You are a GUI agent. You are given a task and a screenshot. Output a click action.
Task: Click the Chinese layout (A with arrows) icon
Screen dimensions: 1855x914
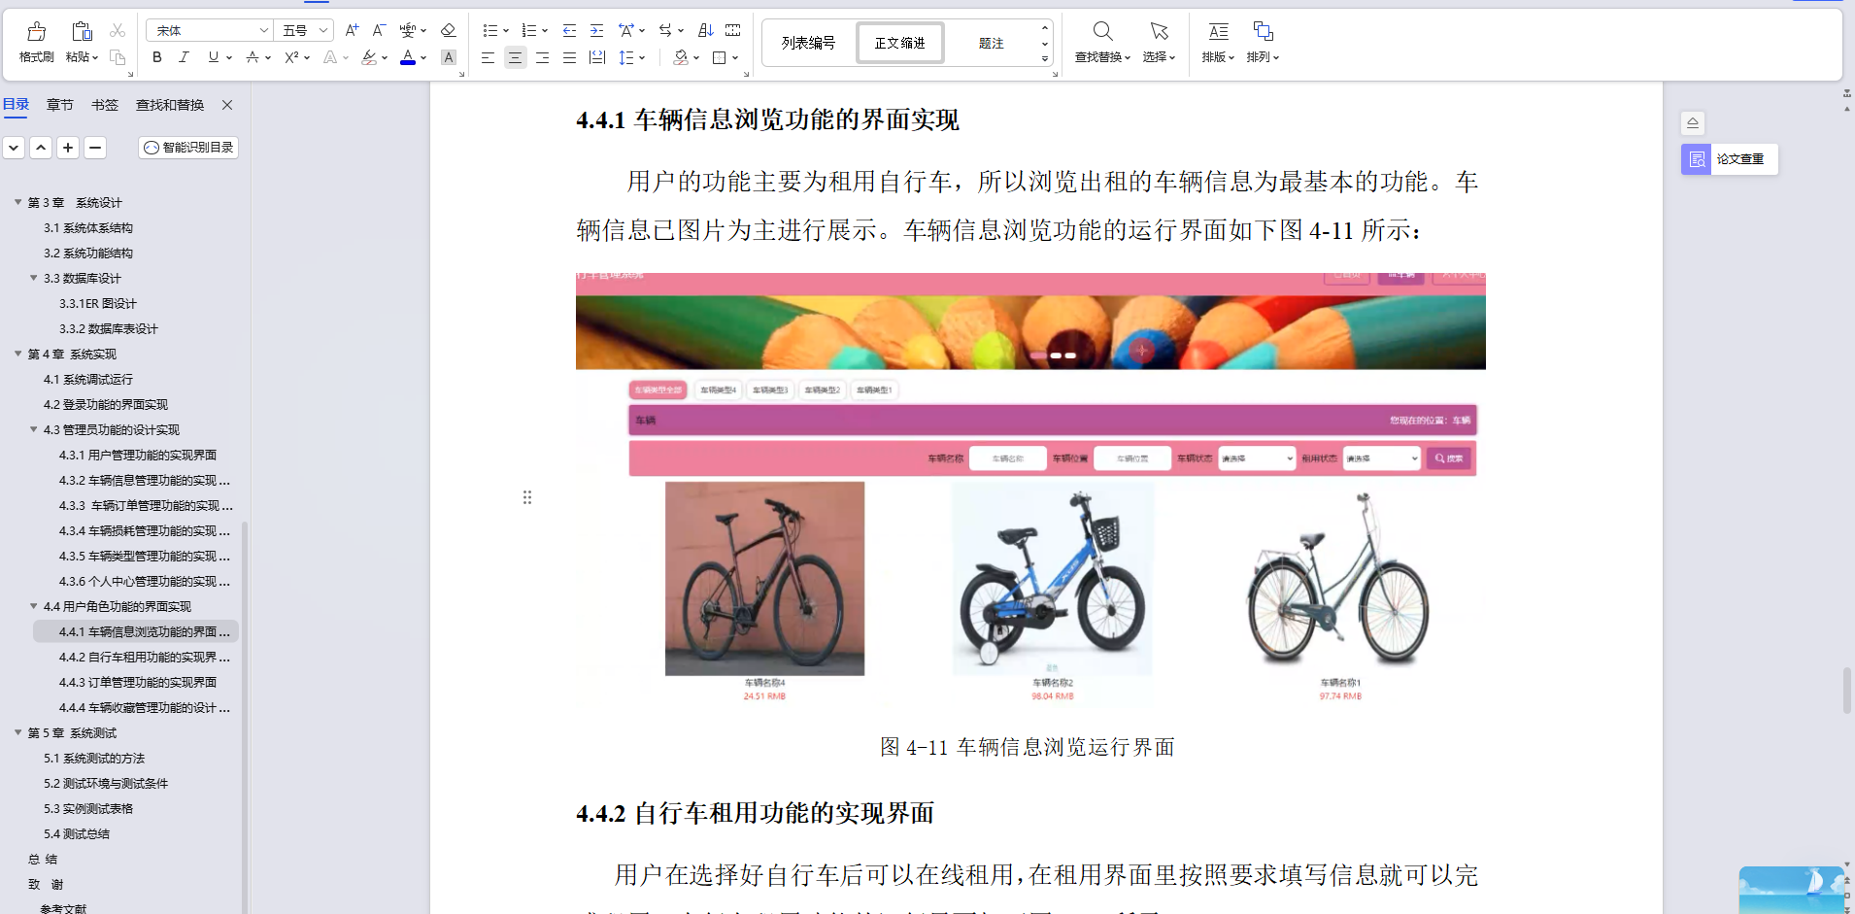pyautogui.click(x=626, y=31)
